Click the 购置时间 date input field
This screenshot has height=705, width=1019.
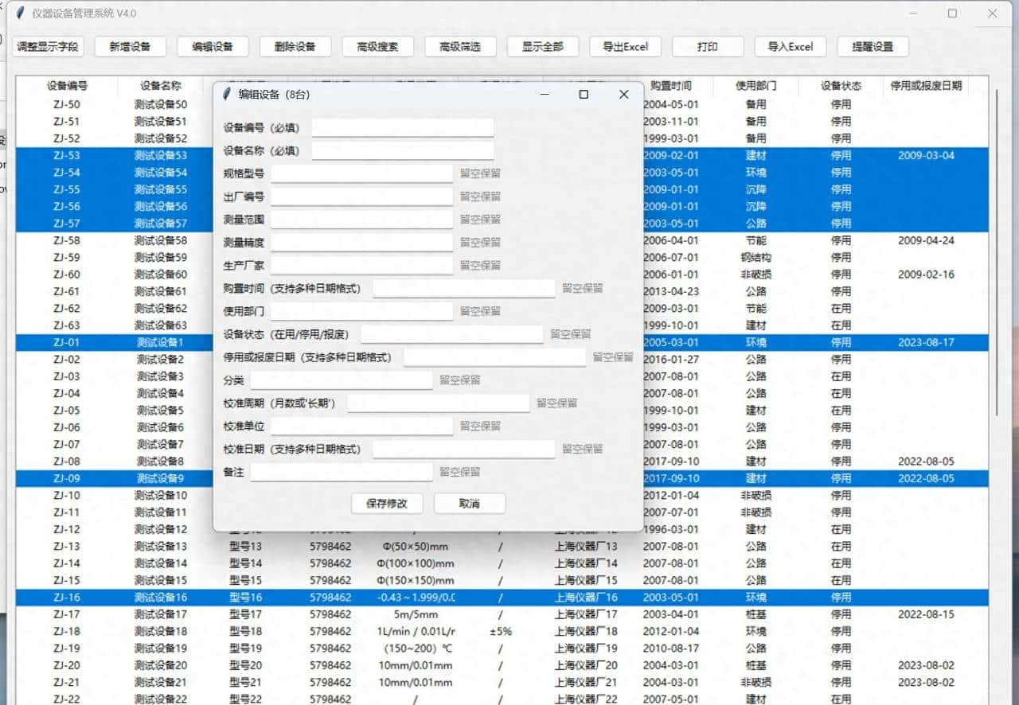point(464,288)
